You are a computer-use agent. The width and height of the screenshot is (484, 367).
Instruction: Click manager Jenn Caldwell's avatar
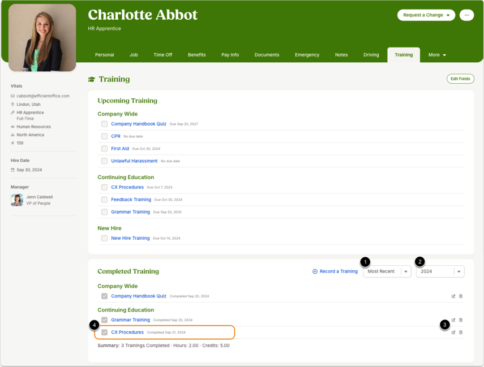tap(17, 200)
